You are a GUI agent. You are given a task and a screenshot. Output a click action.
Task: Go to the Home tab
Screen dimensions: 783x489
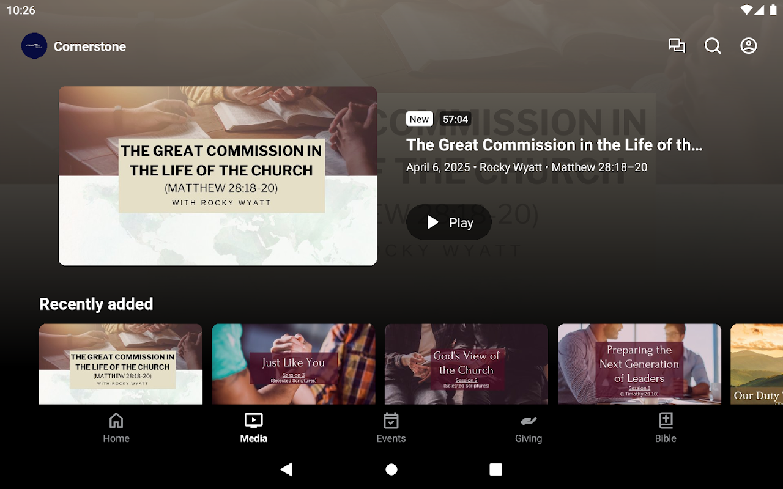[116, 428]
